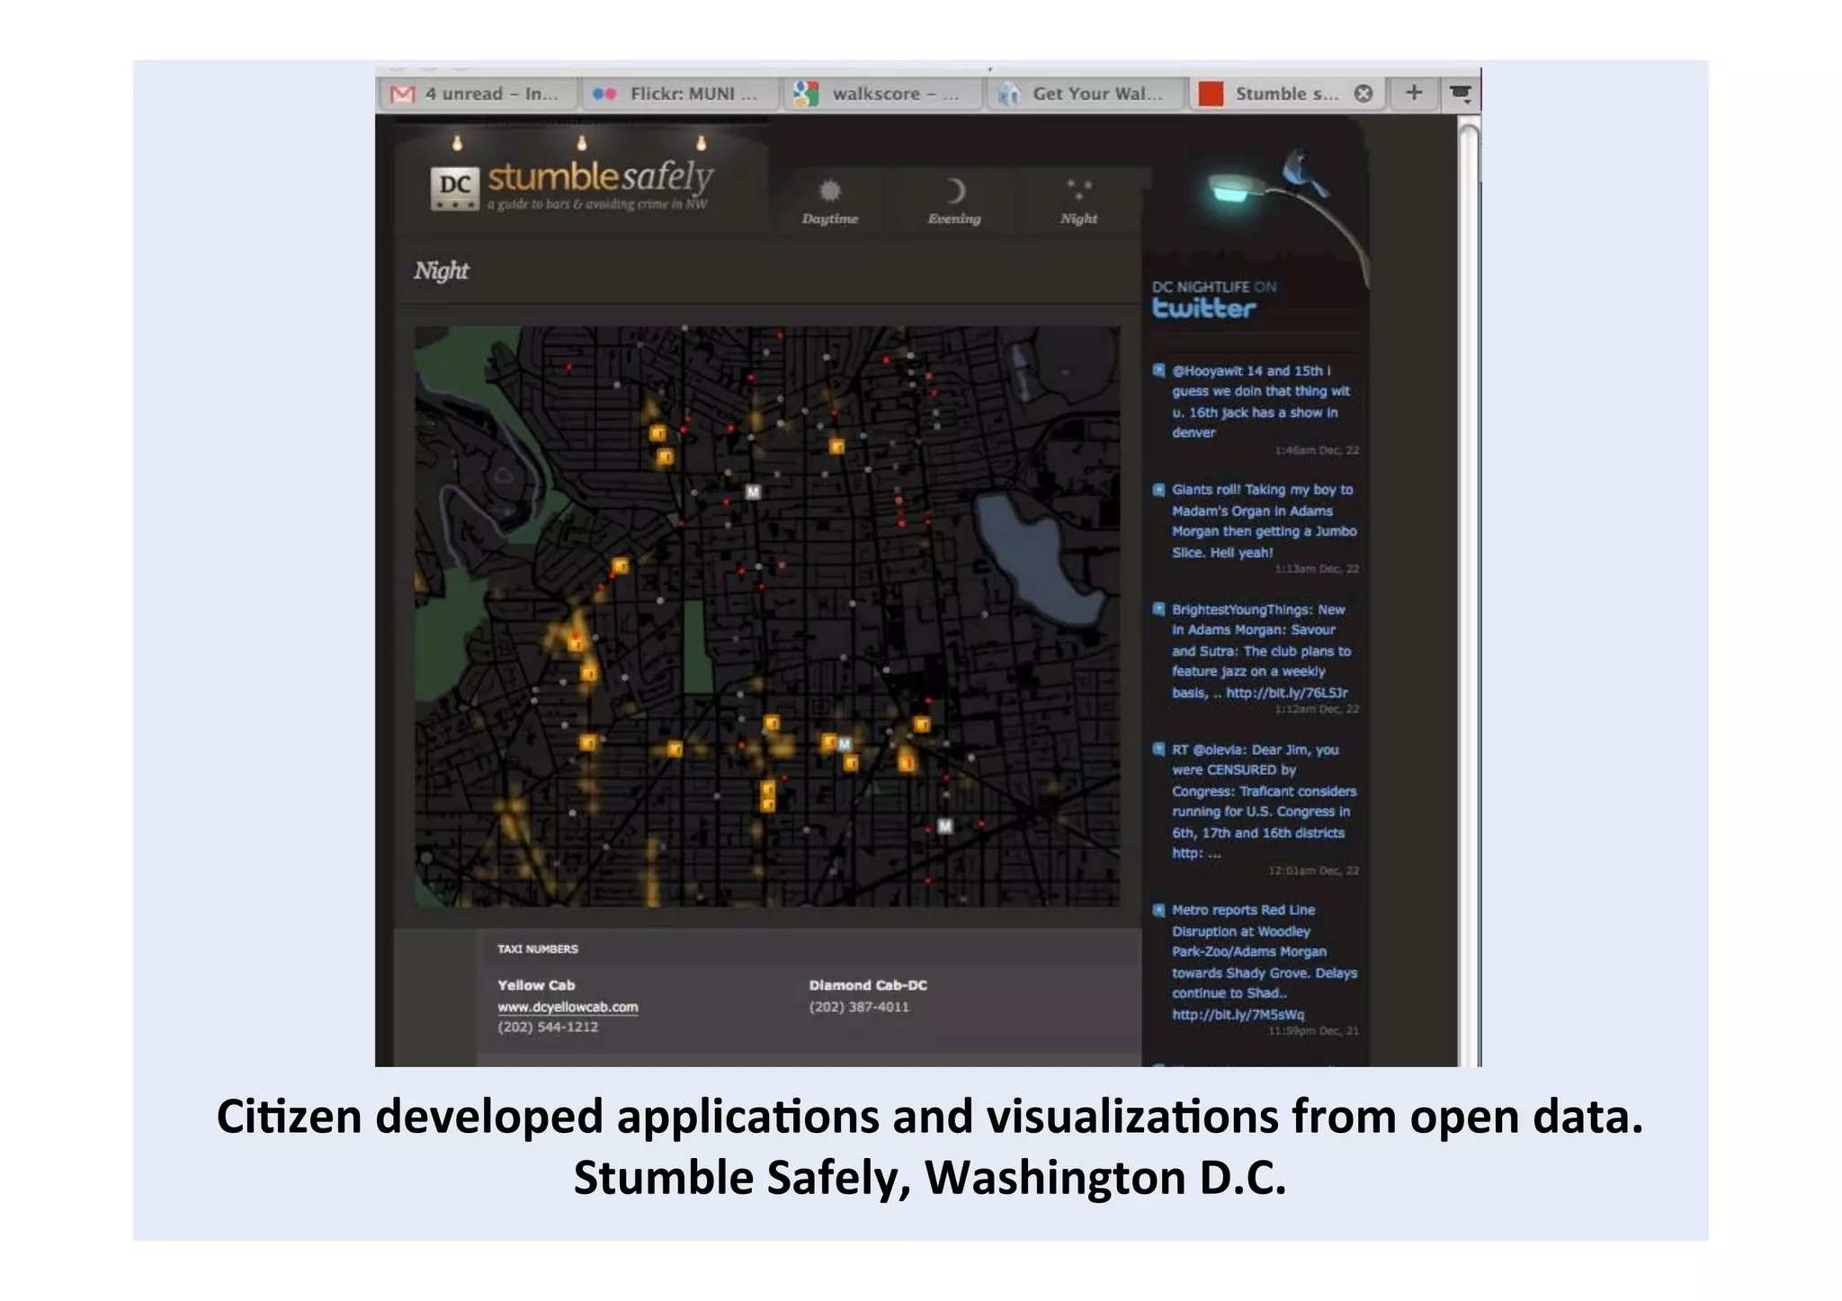
Task: Click the Diamond Cab-DC name
Action: tap(868, 985)
